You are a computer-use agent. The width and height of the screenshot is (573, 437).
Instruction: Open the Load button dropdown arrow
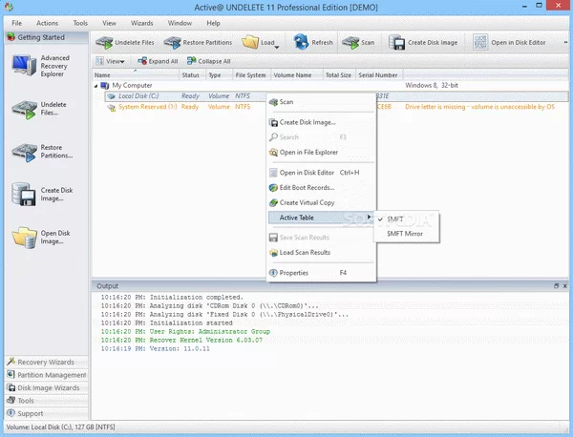(277, 47)
